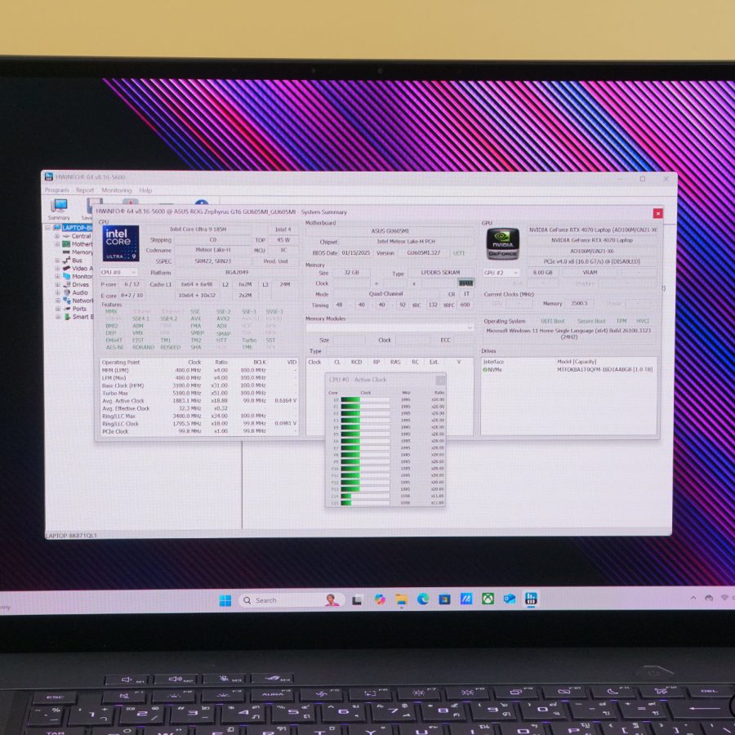The width and height of the screenshot is (735, 735).
Task: Click the UEFI Boot indicator label
Action: point(553,321)
